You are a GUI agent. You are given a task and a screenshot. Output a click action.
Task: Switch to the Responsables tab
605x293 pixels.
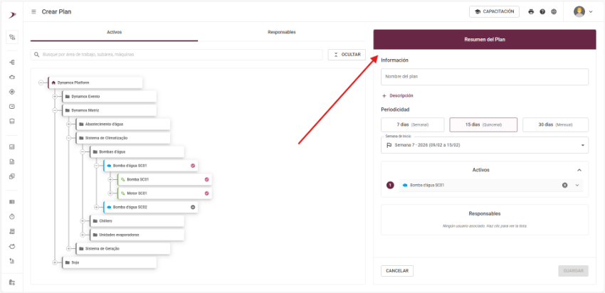pyautogui.click(x=281, y=32)
